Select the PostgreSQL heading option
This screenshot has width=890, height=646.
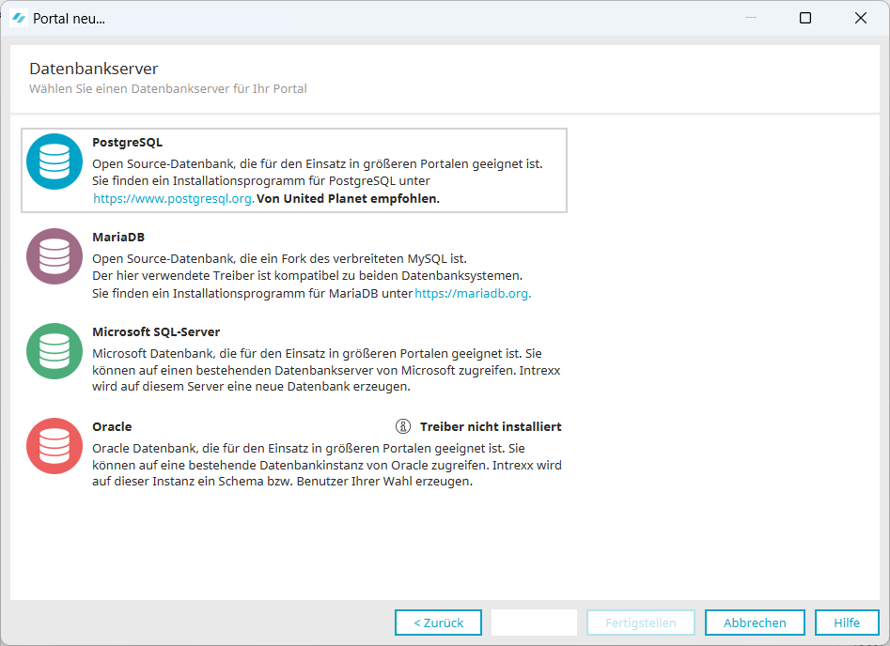(127, 143)
